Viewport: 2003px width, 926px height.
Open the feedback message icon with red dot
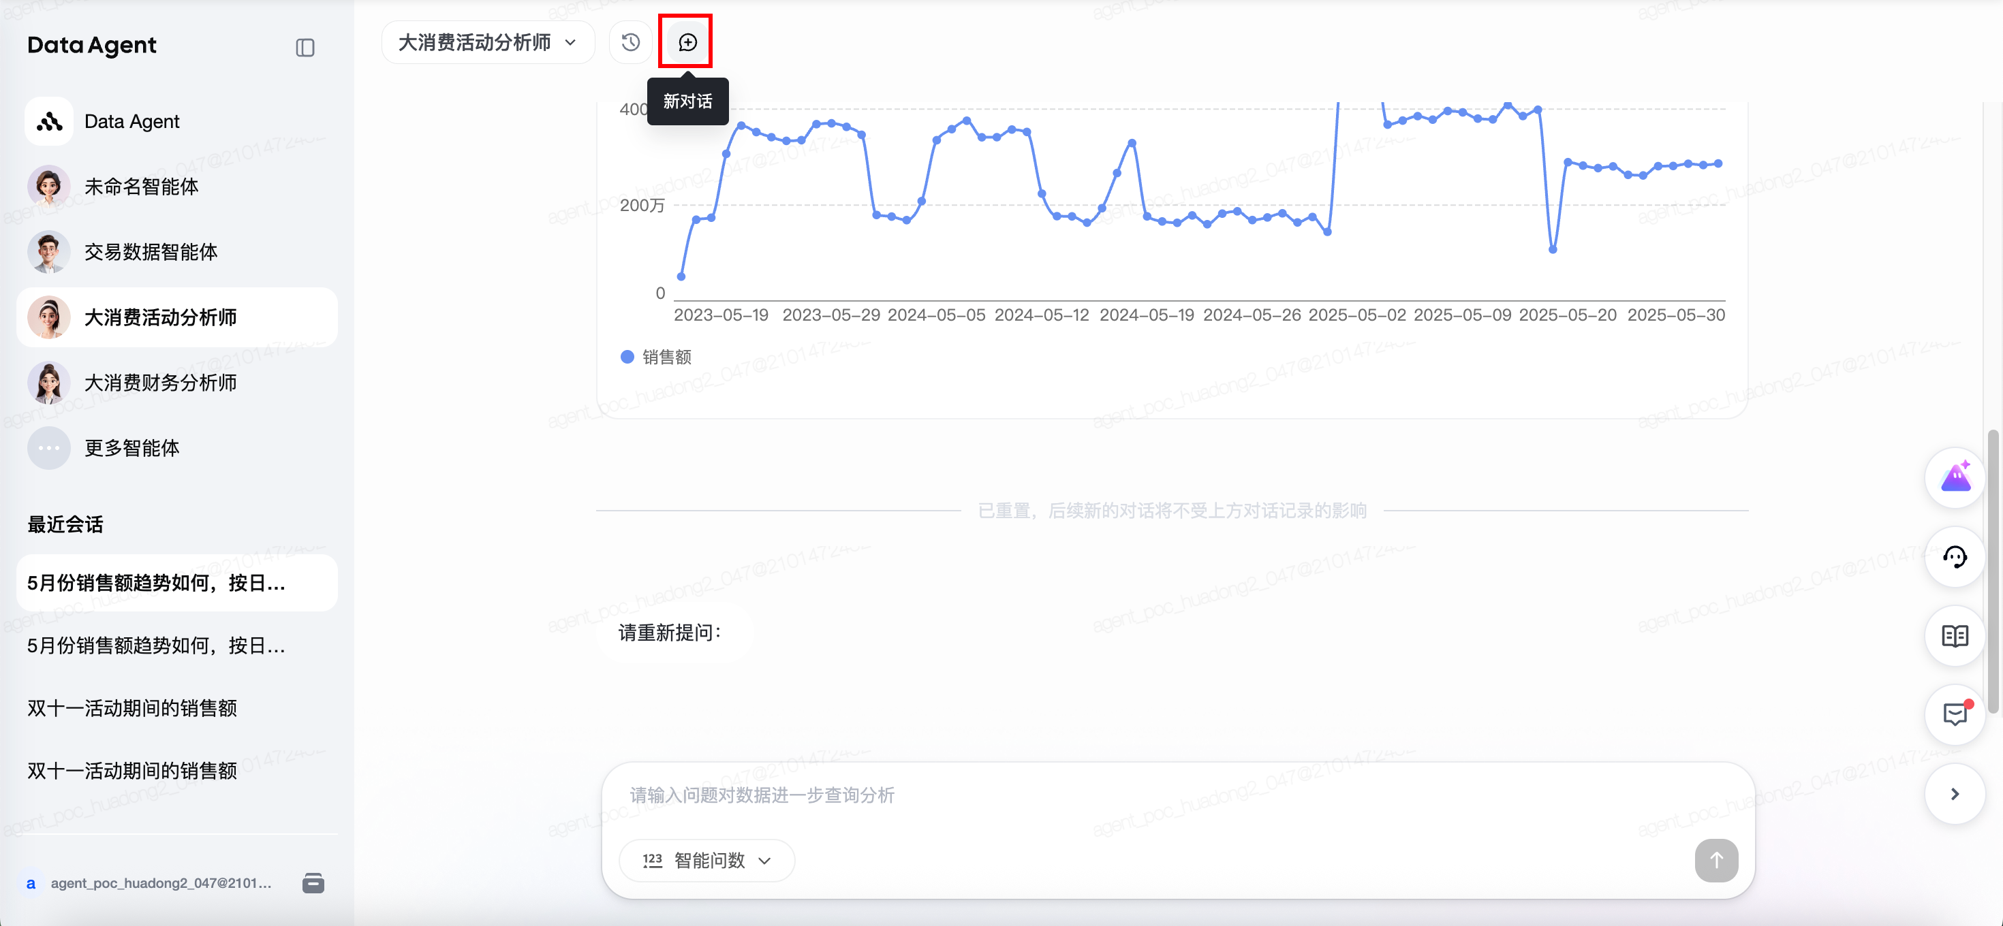[1954, 714]
